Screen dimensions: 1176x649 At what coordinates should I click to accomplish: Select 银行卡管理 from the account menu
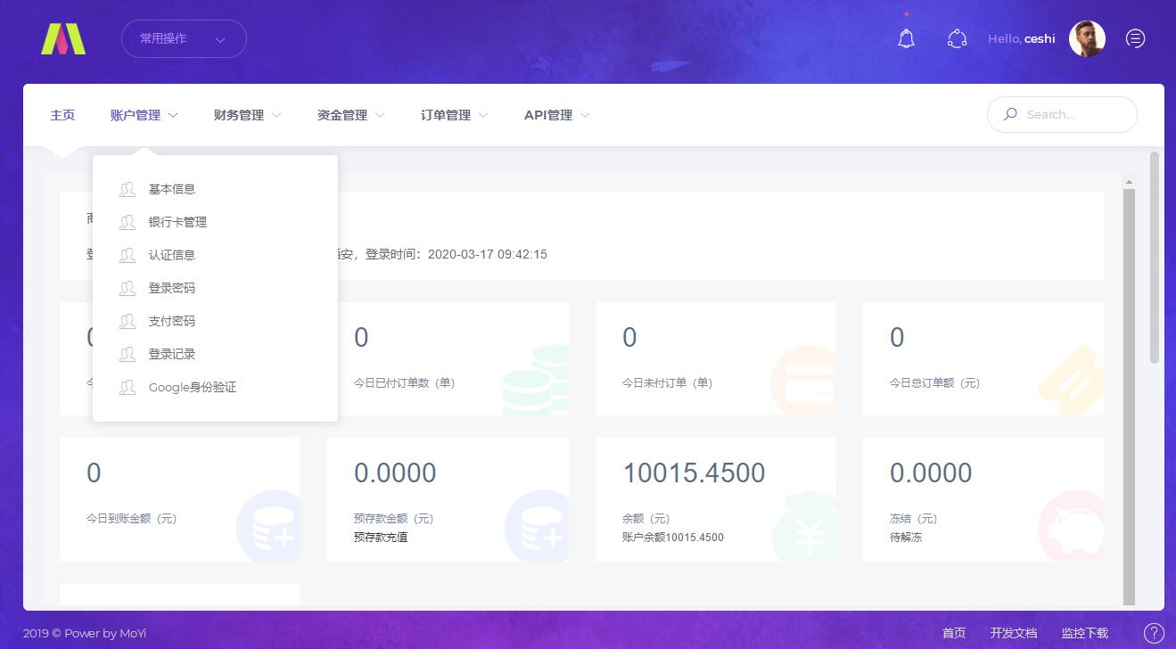[177, 222]
